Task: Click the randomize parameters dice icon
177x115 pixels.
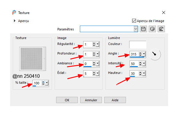Action: pyautogui.click(x=152, y=29)
